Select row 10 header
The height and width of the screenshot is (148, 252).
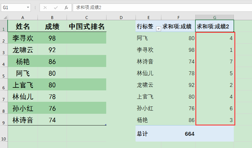[x=4, y=134]
